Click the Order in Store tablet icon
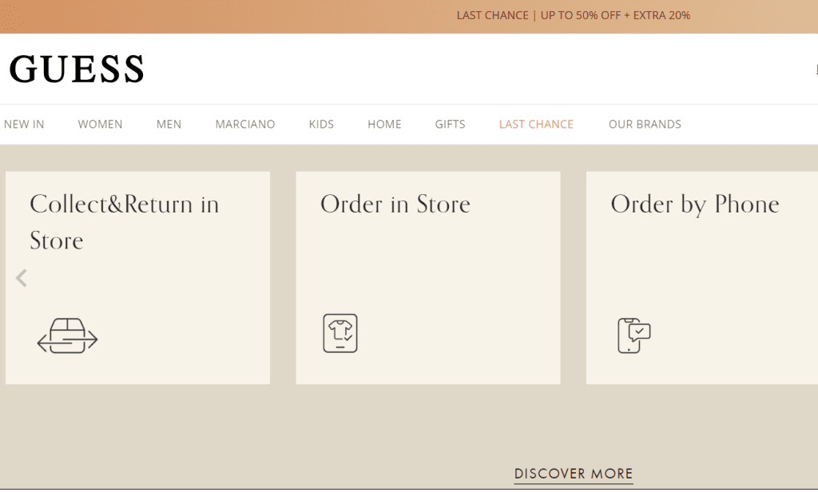Screen dimensions: 818x492 click(x=340, y=333)
